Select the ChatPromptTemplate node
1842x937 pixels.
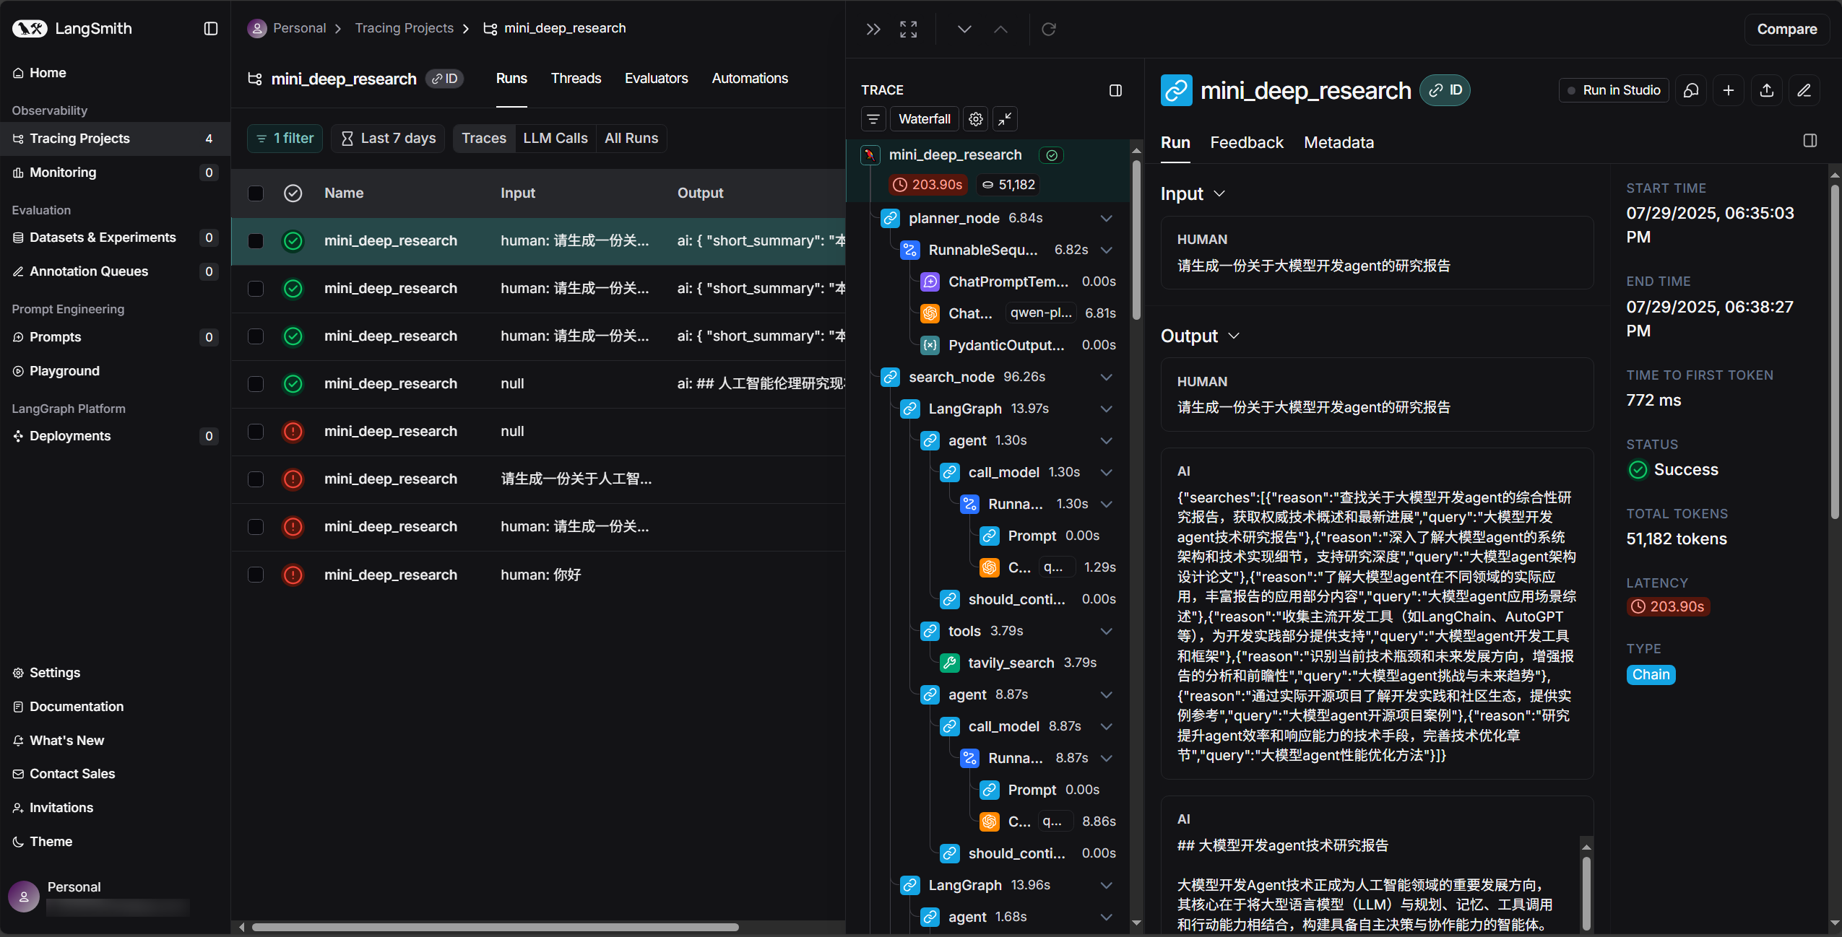coord(1008,282)
